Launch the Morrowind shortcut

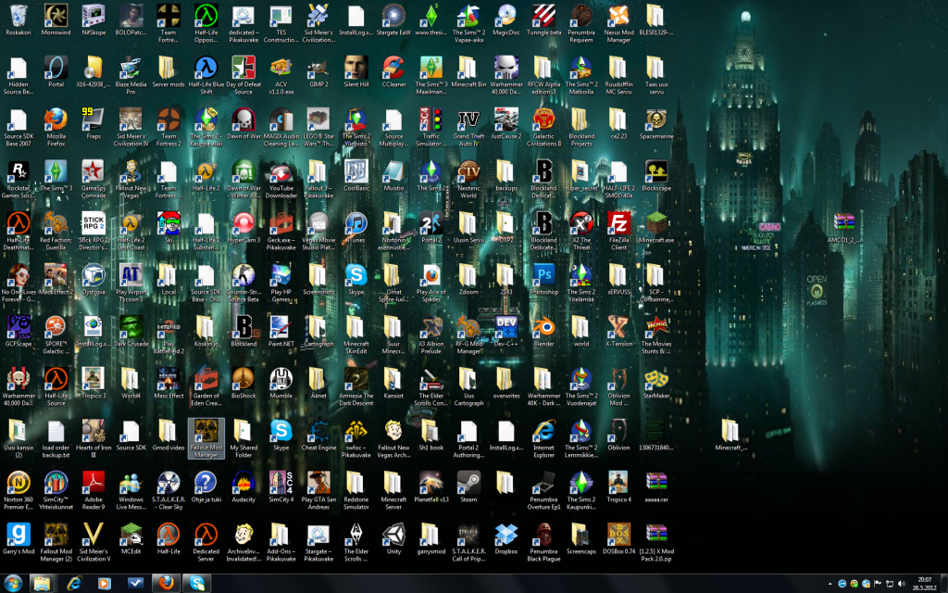pyautogui.click(x=56, y=20)
